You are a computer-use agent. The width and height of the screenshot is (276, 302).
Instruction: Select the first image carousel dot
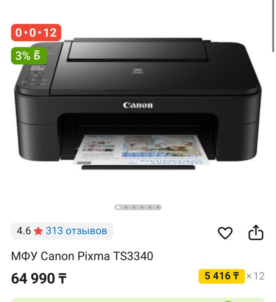(x=118, y=207)
